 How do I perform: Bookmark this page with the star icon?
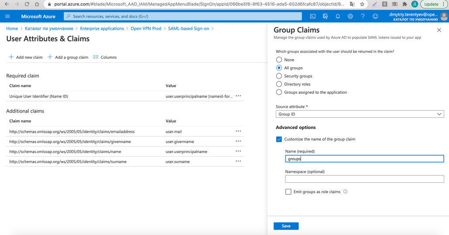tap(362, 4)
